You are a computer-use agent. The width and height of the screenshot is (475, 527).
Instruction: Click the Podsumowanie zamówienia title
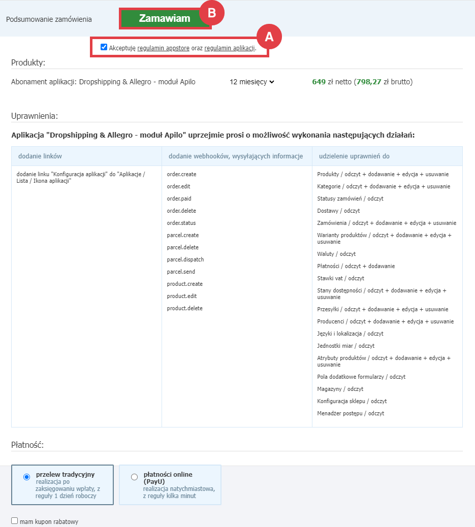point(49,19)
